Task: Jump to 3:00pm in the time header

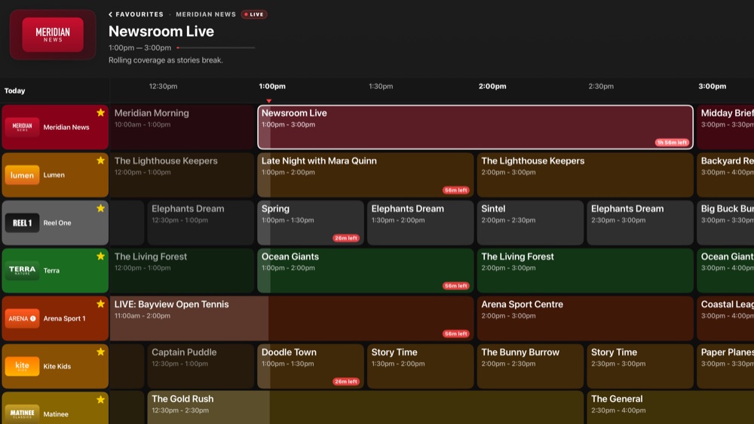Action: (x=713, y=86)
